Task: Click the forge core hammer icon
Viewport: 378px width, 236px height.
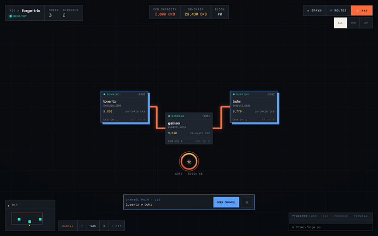Action: coord(189,162)
